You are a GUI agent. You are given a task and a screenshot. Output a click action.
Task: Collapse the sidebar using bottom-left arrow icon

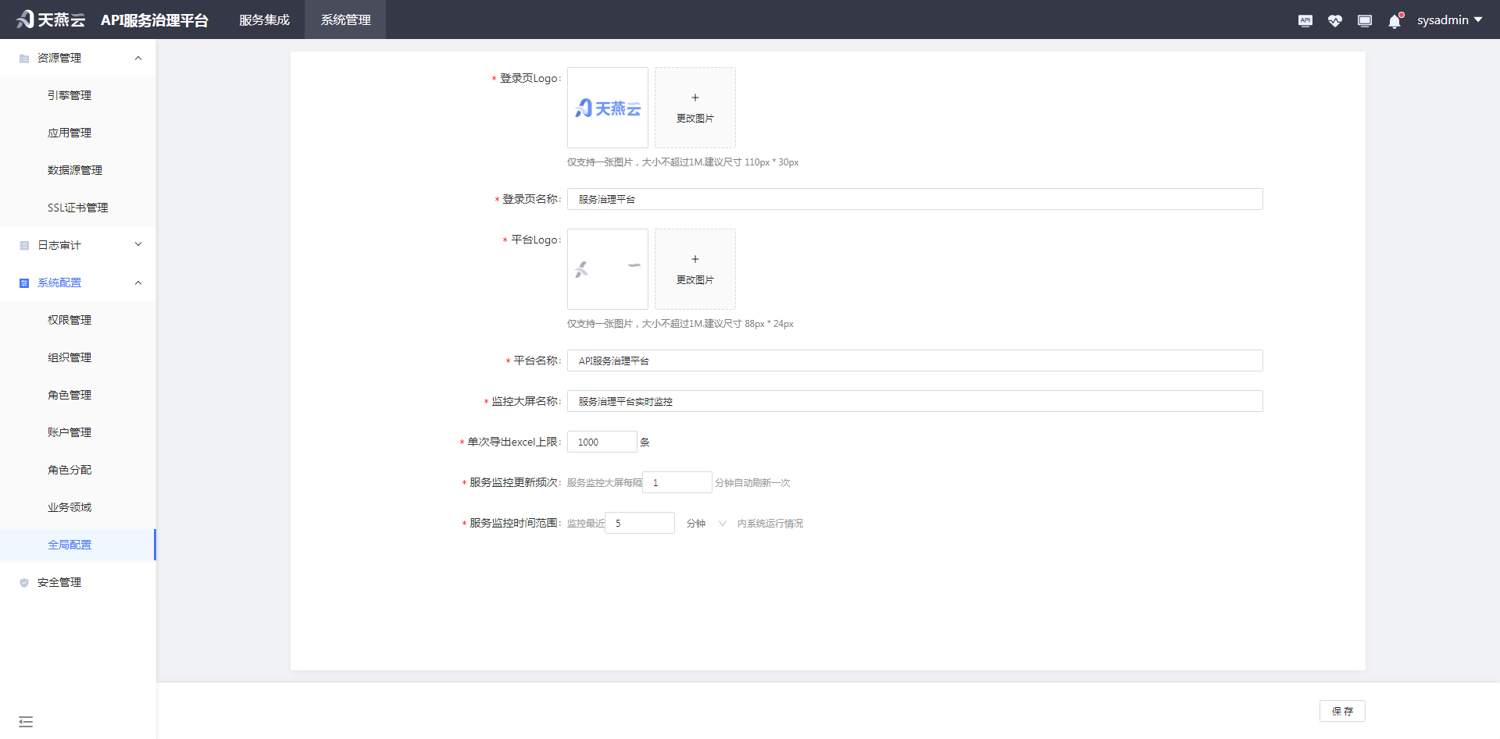click(x=26, y=721)
